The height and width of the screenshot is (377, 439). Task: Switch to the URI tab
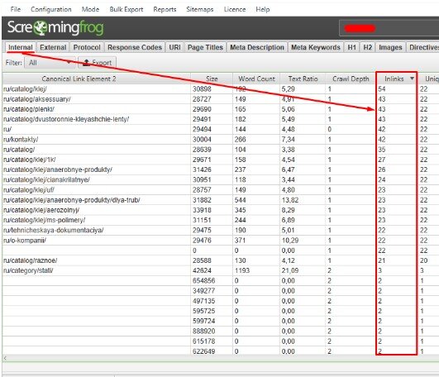point(174,47)
